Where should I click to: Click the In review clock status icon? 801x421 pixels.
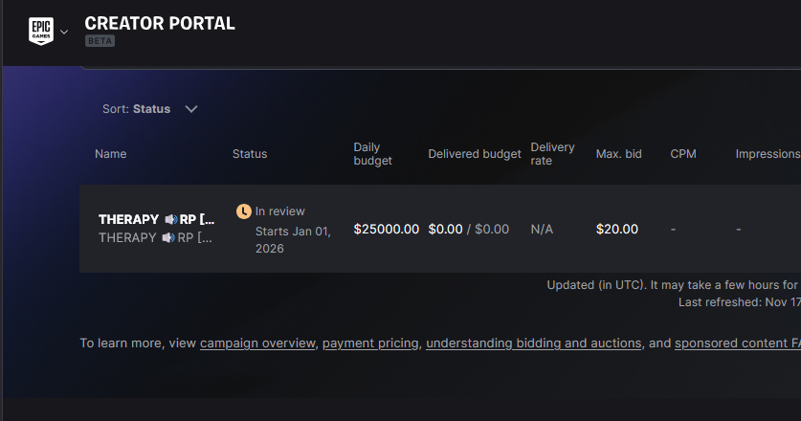244,211
